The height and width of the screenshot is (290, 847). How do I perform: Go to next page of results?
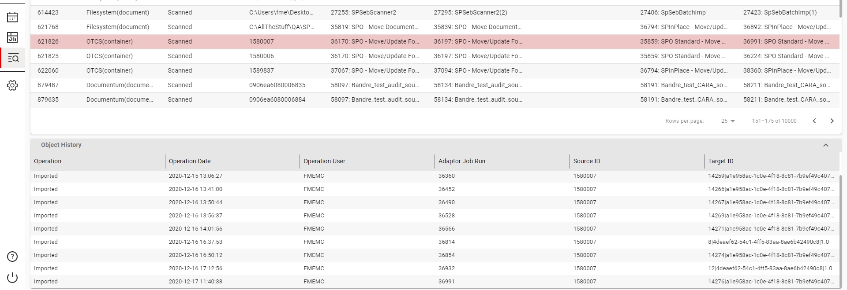[832, 121]
